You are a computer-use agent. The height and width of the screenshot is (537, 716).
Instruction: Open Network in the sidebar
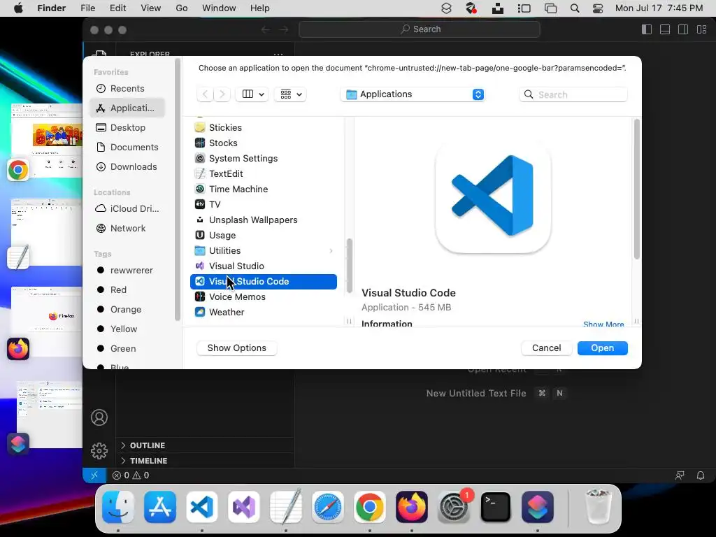[127, 229]
